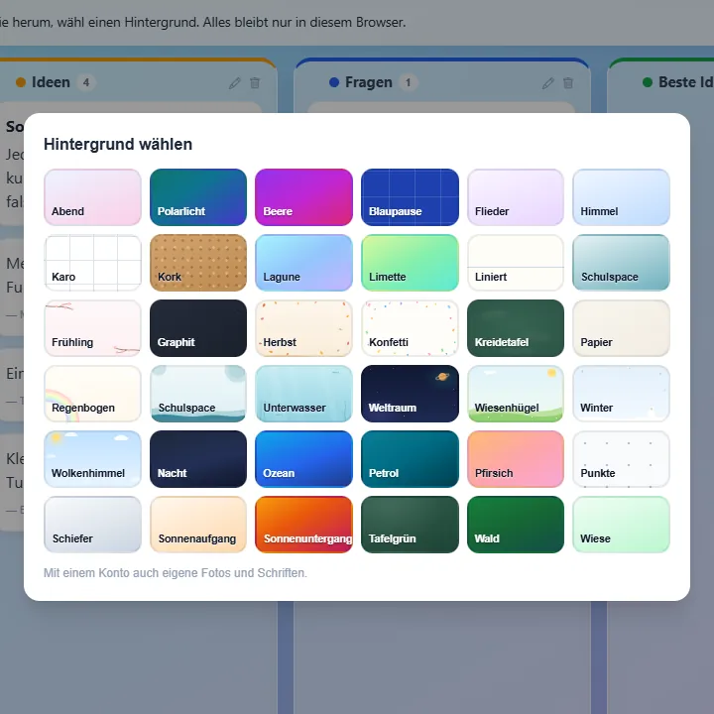Select the Flieder background
The height and width of the screenshot is (714, 714).
[516, 197]
